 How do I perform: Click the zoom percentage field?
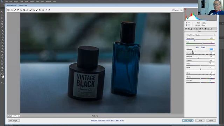point(15,116)
